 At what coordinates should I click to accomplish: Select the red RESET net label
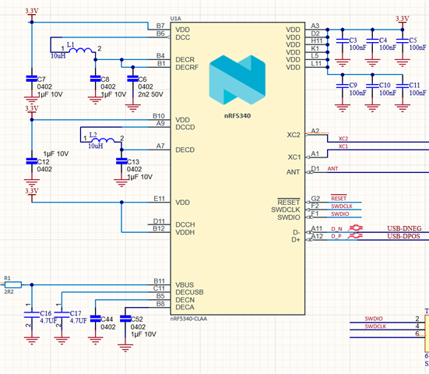(x=339, y=198)
